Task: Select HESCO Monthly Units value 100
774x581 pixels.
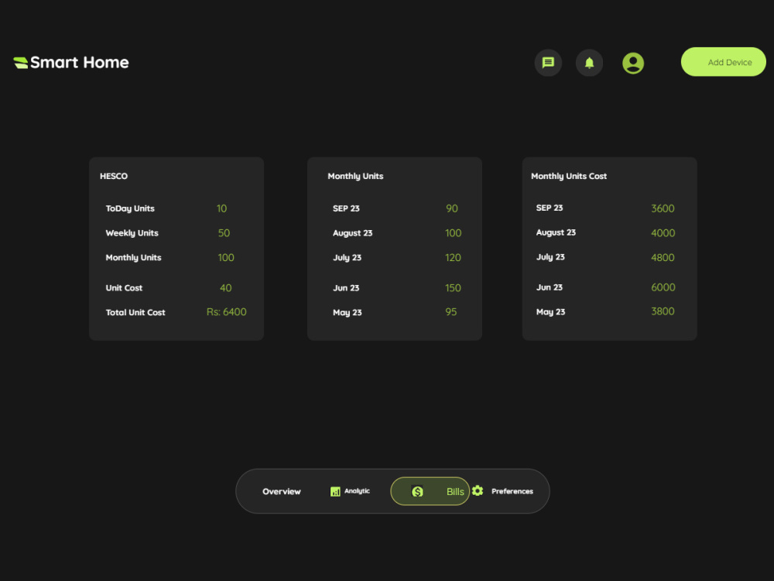Action: (x=226, y=257)
